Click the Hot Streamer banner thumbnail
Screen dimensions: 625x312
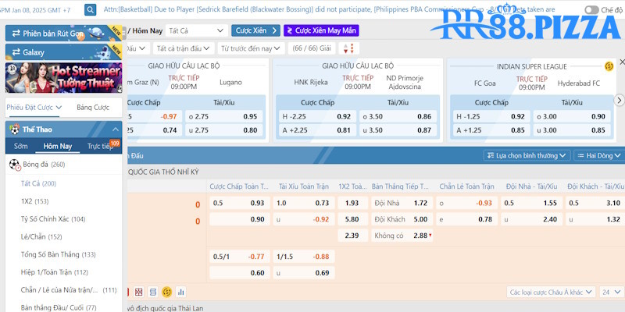coord(63,79)
